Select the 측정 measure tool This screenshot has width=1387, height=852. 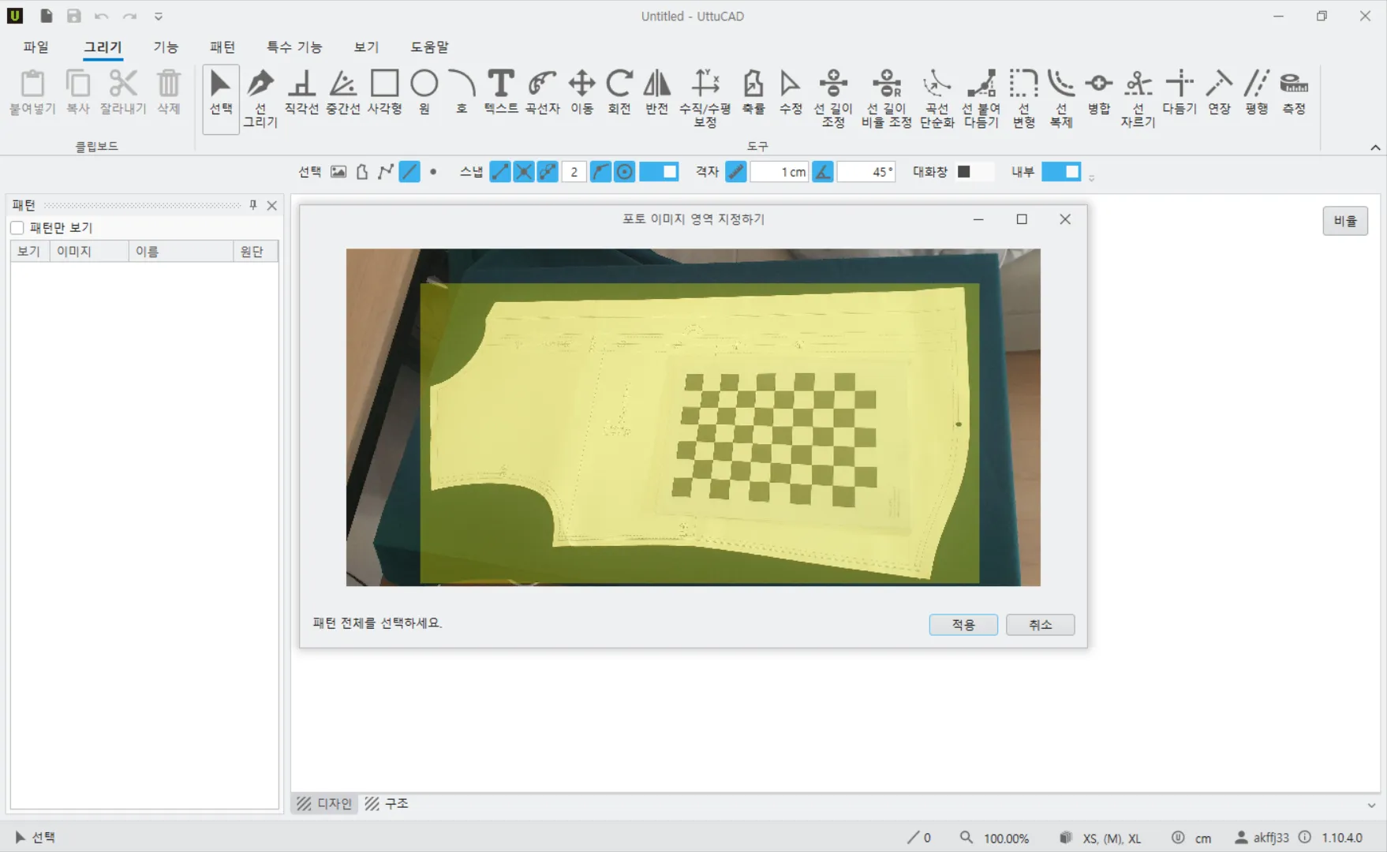tap(1294, 93)
